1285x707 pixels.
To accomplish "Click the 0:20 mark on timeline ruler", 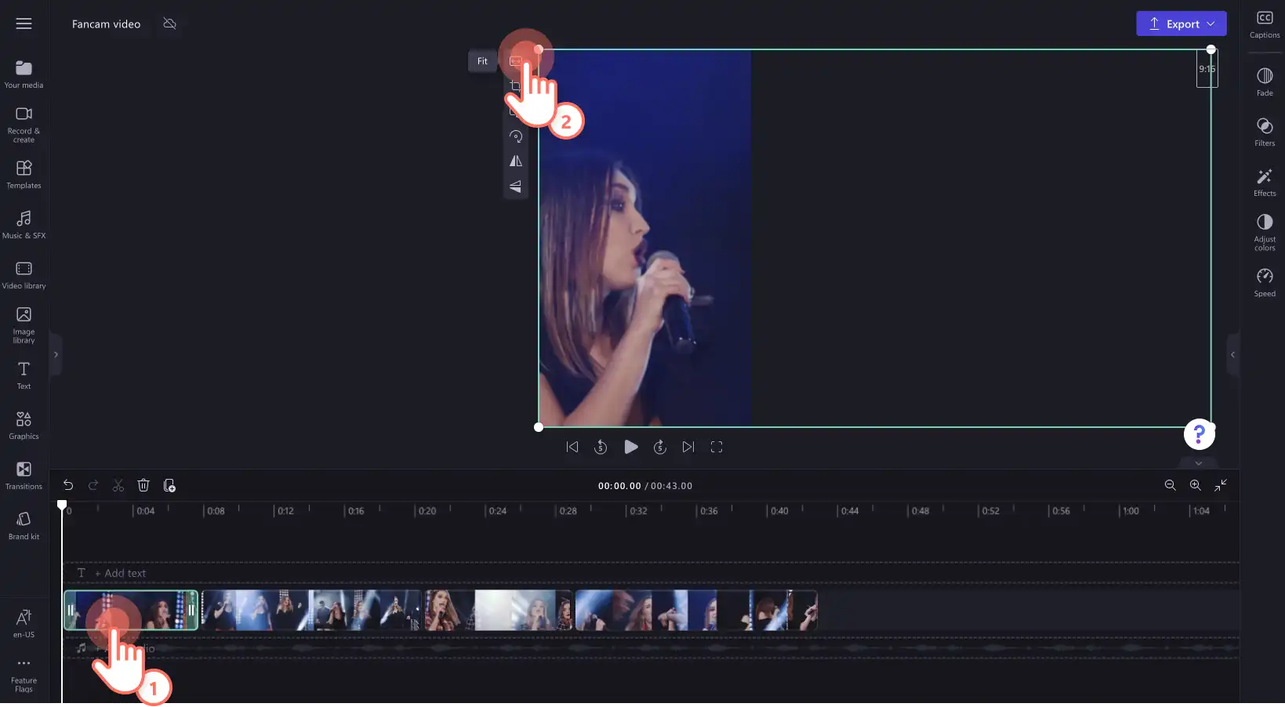I will (x=427, y=510).
